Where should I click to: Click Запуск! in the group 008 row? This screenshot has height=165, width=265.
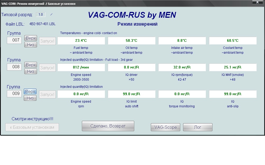pyautogui.click(x=48, y=68)
